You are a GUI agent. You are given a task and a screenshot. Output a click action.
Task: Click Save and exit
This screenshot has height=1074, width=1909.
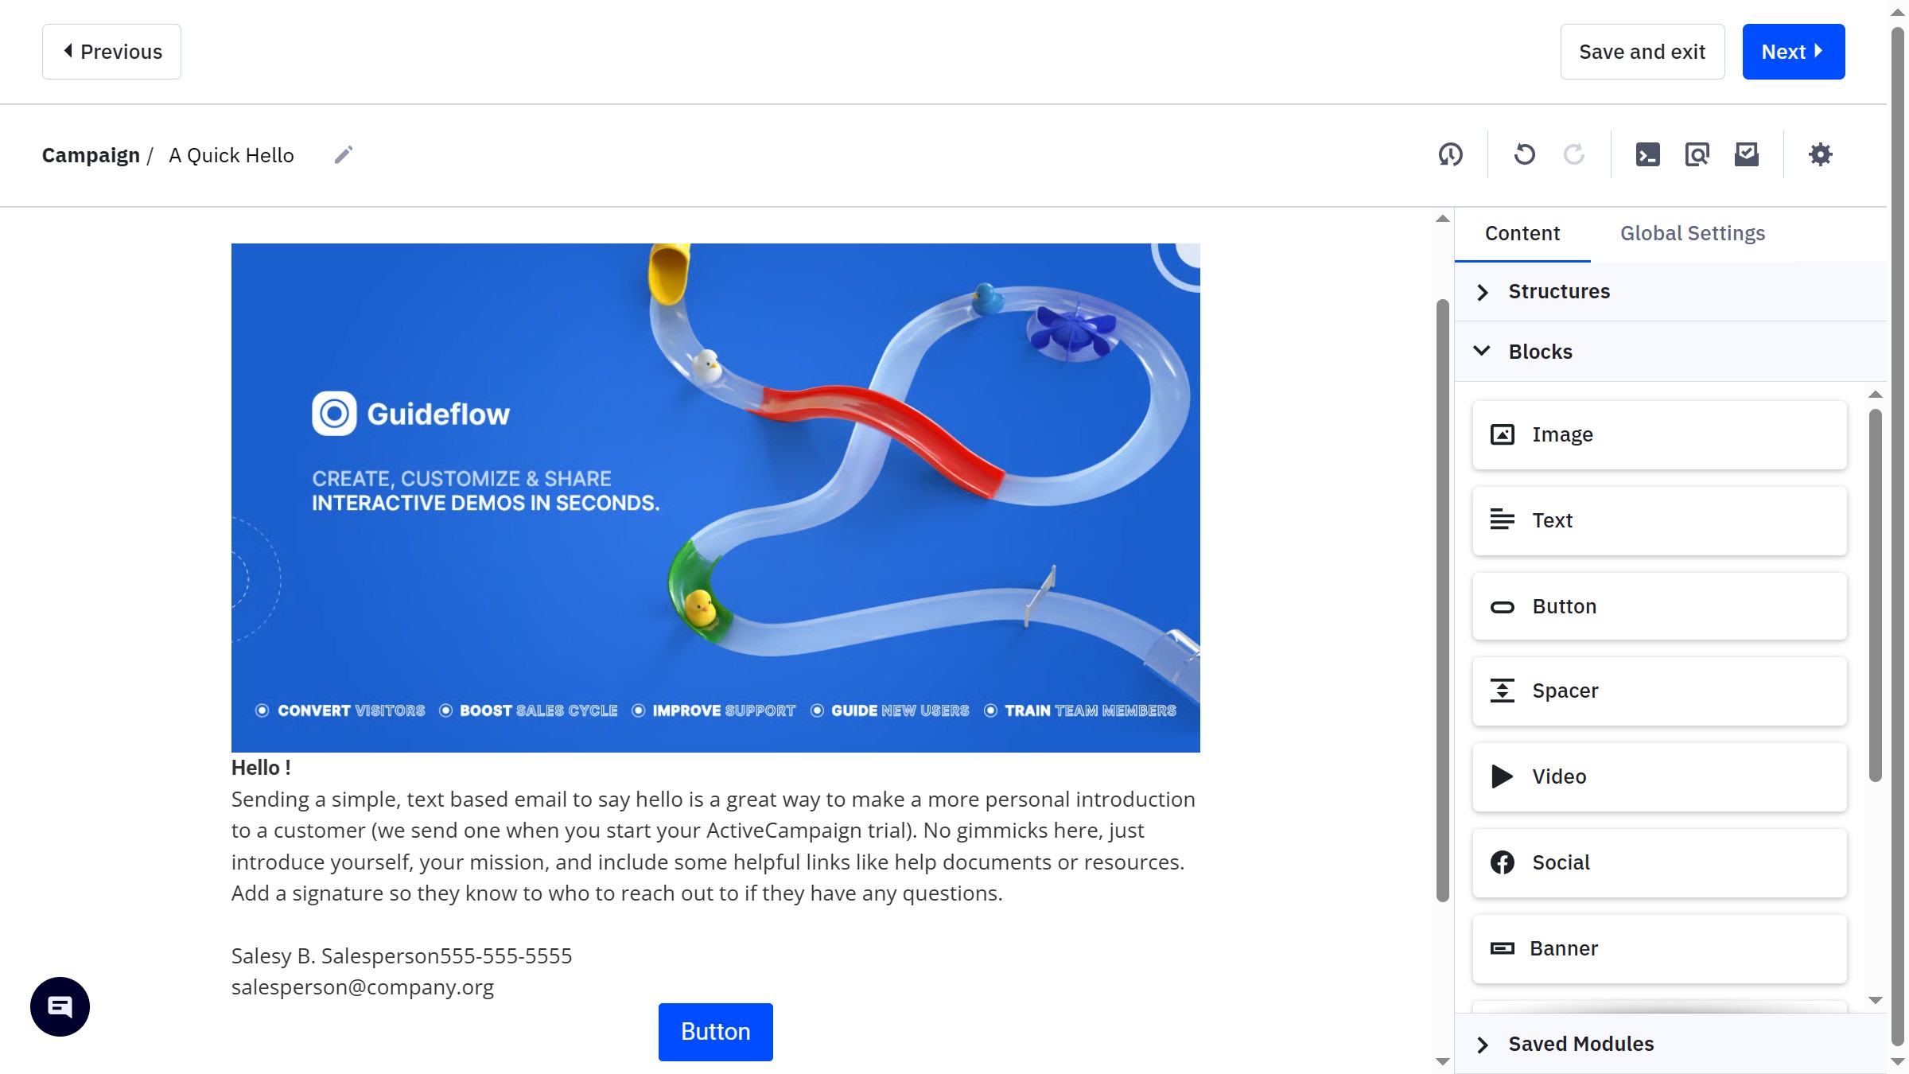click(1642, 51)
